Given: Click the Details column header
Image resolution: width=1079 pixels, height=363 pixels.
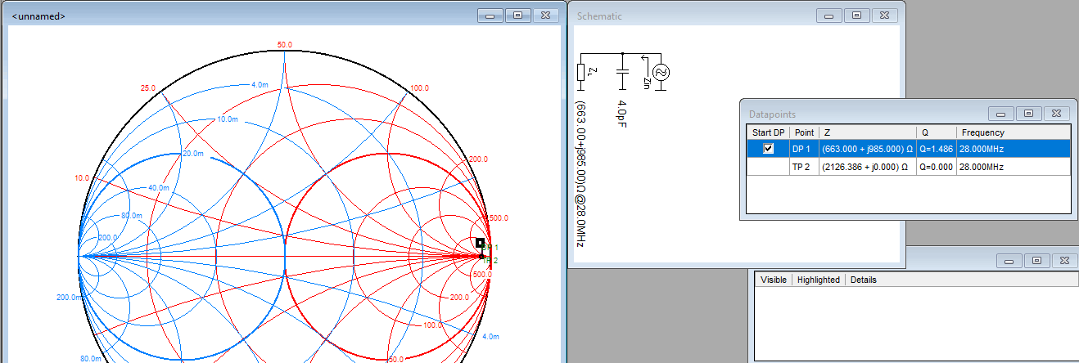Looking at the screenshot, I should pos(863,280).
